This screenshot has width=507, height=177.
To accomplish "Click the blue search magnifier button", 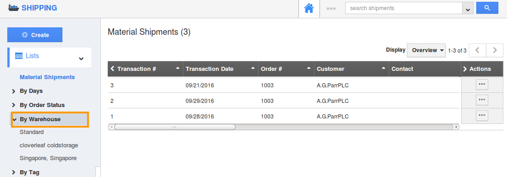I will [487, 8].
